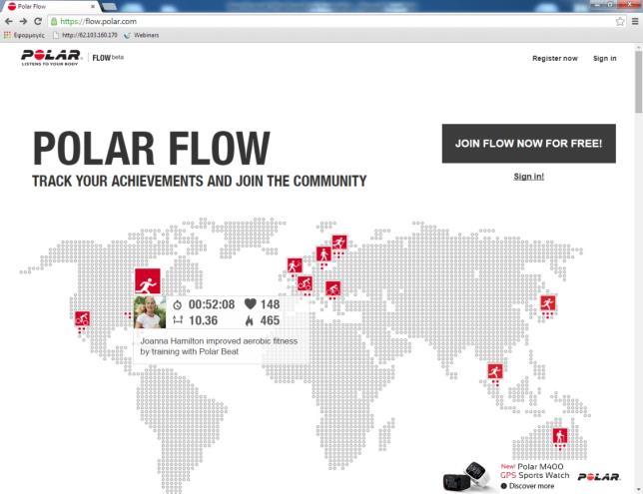Viewport: 643px width, 494px height.
Task: Select the topmost runner marker over Scandinavia
Action: tap(339, 243)
